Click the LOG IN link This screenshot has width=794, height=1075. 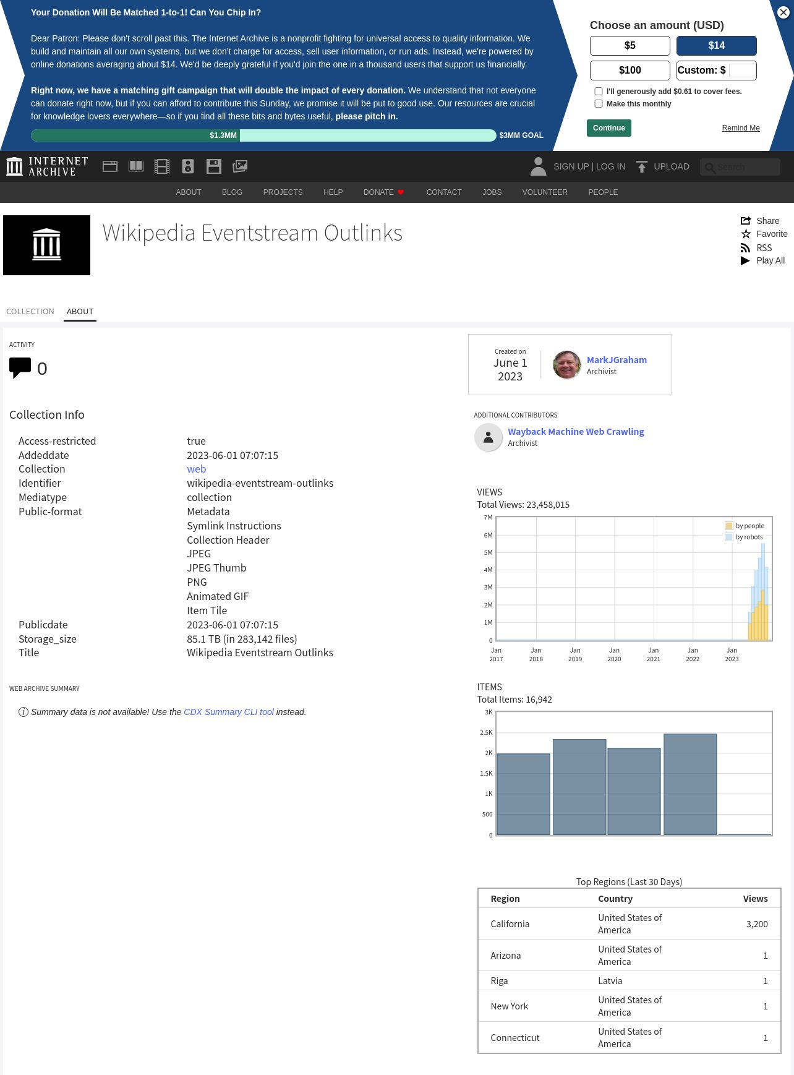pos(610,166)
